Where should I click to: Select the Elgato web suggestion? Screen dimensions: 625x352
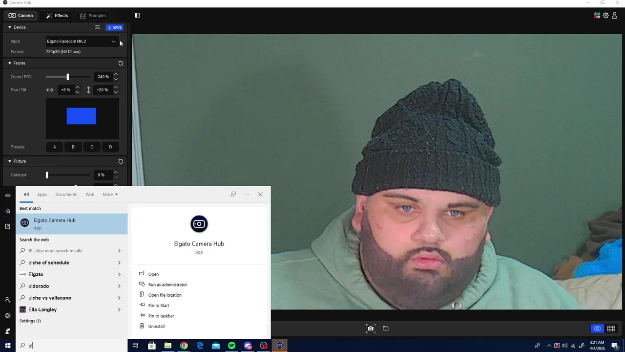[72, 275]
